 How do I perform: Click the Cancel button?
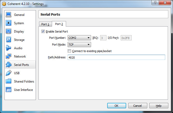137,106
